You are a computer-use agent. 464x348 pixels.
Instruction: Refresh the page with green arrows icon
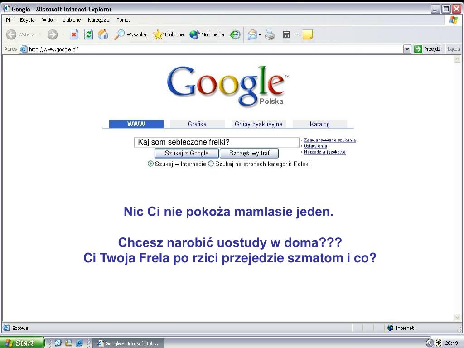pyautogui.click(x=88, y=34)
